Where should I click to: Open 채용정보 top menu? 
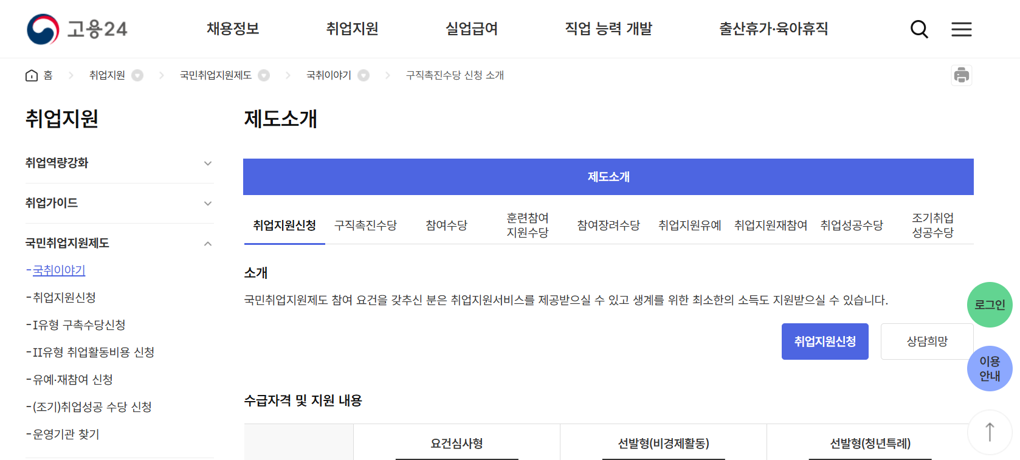[x=233, y=29]
